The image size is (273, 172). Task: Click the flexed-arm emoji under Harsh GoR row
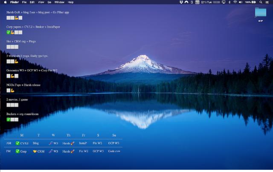coord(16,18)
